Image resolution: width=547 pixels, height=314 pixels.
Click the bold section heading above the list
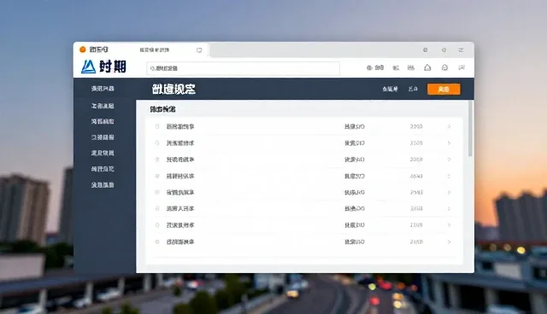(x=162, y=109)
